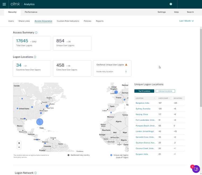Click the Unique user logons legend dot

pyautogui.click(x=111, y=155)
